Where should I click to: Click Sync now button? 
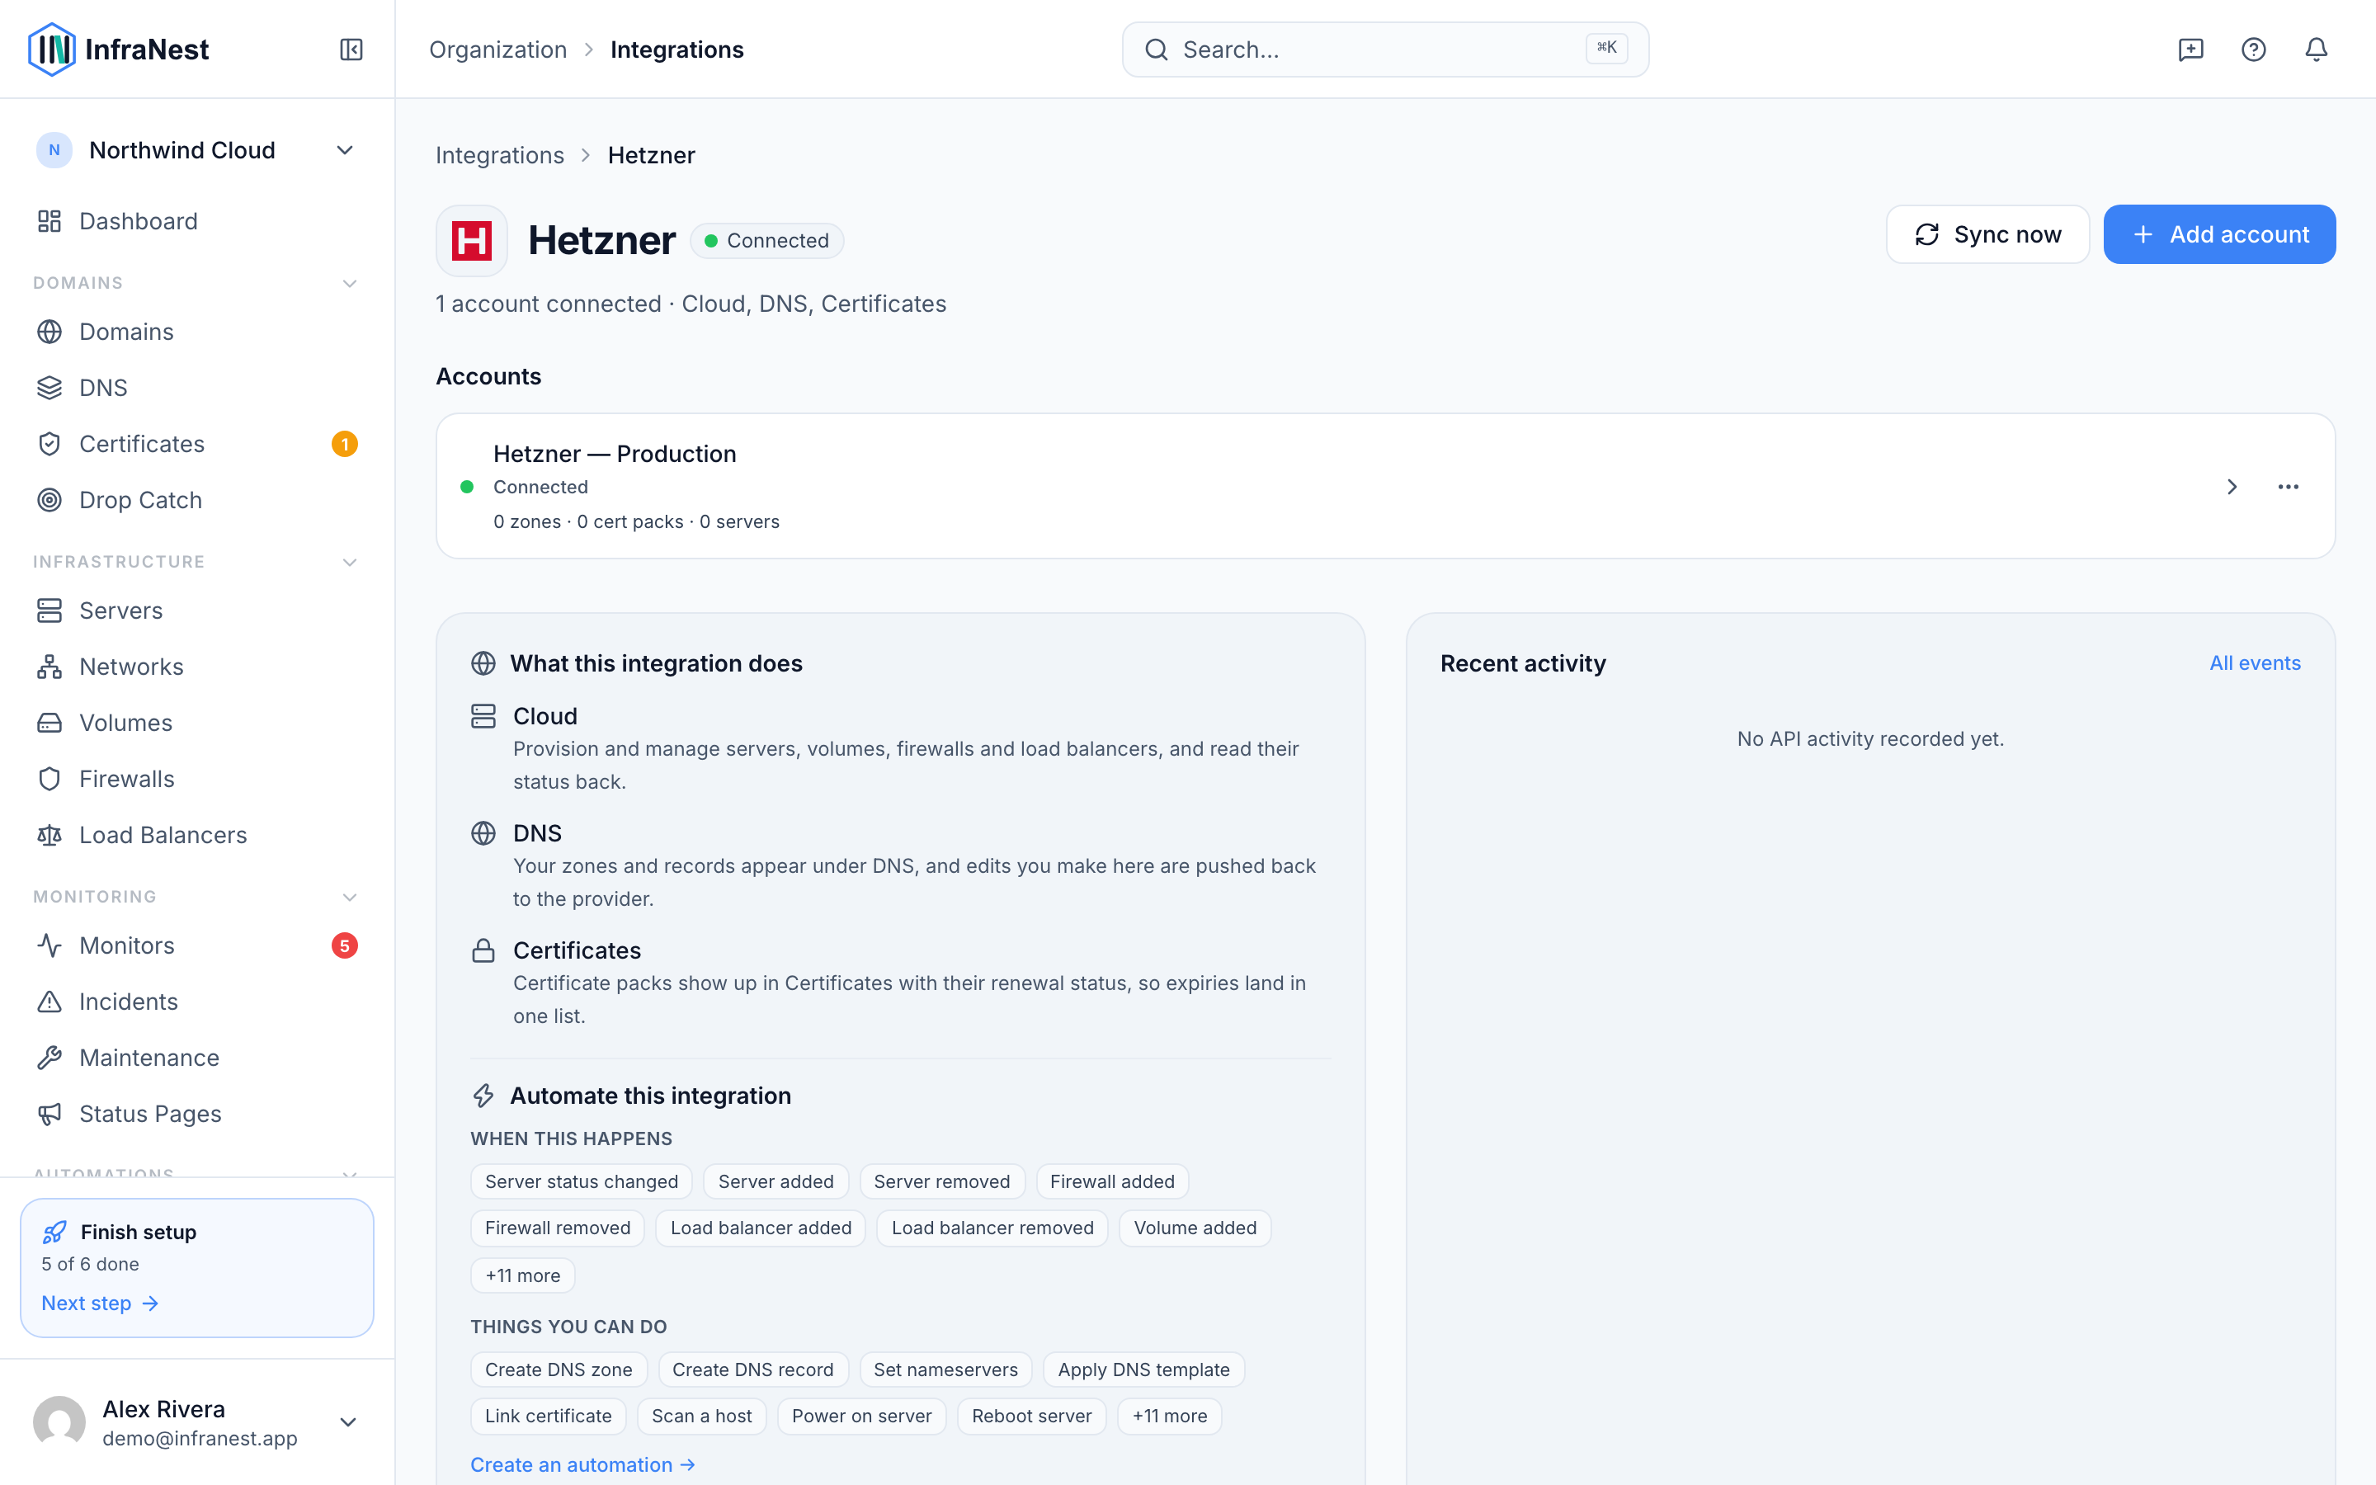click(1987, 235)
